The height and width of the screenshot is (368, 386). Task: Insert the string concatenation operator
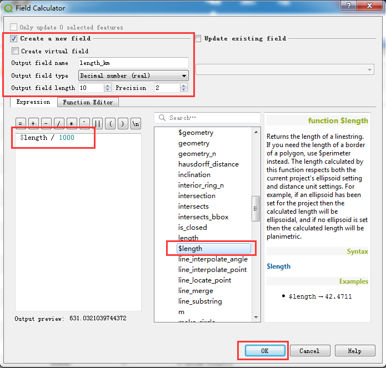pos(97,123)
